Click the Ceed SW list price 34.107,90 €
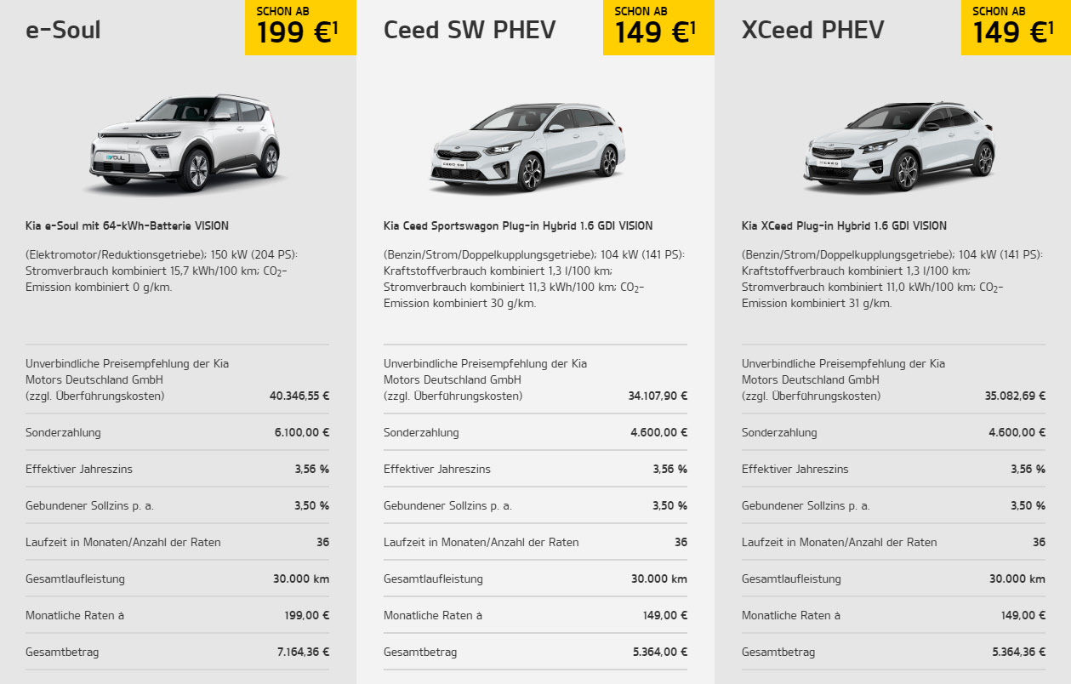The image size is (1071, 684). 658,396
